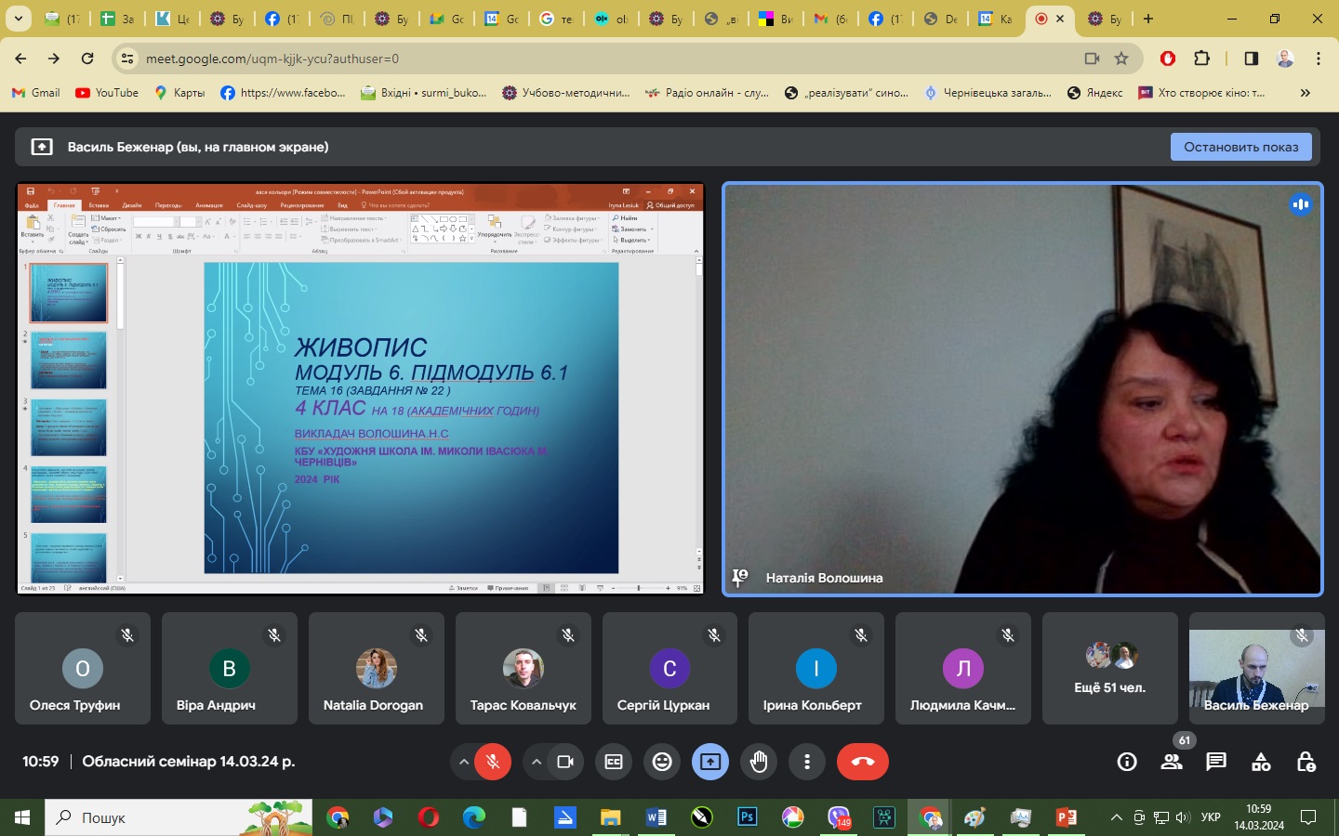
Task: Open the Windows Start menu
Action: [x=22, y=817]
